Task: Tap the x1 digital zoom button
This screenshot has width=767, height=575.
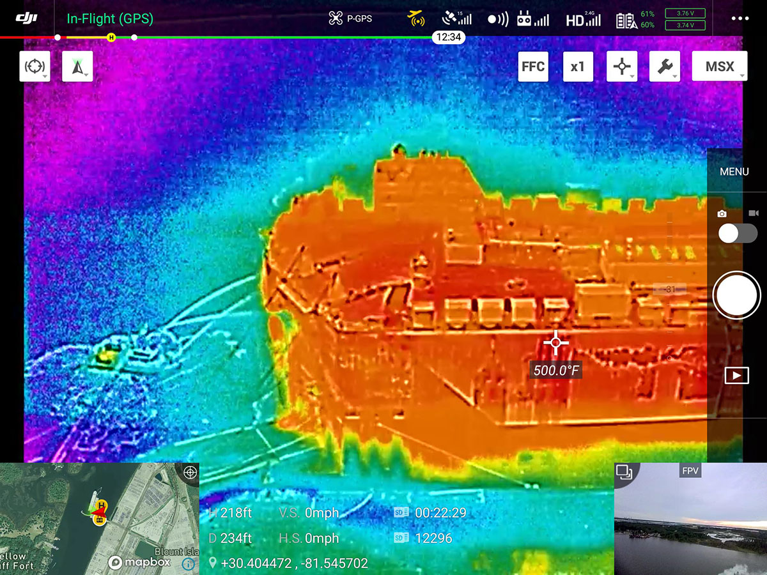Action: coord(578,66)
